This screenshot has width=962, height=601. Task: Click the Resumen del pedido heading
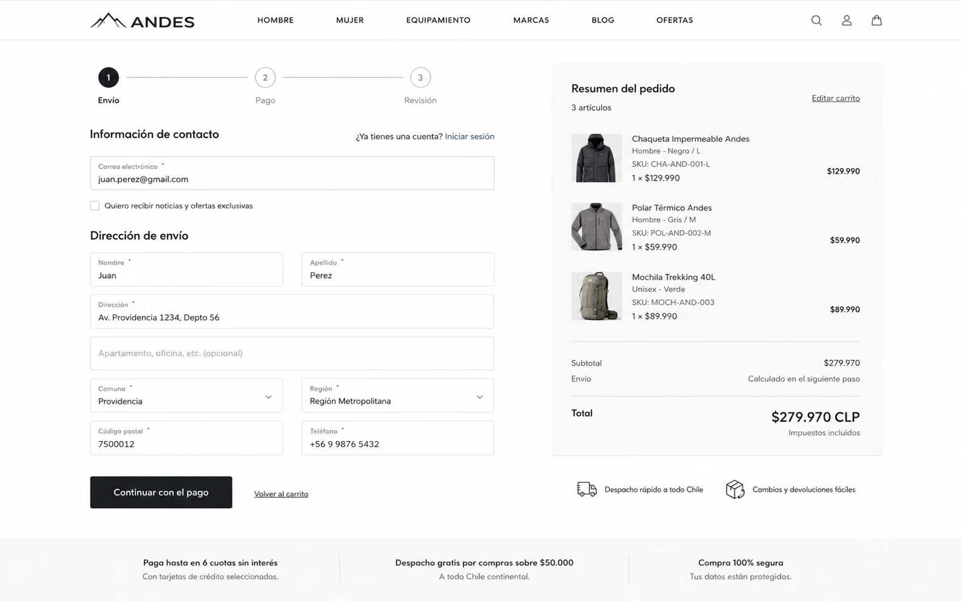tap(623, 88)
